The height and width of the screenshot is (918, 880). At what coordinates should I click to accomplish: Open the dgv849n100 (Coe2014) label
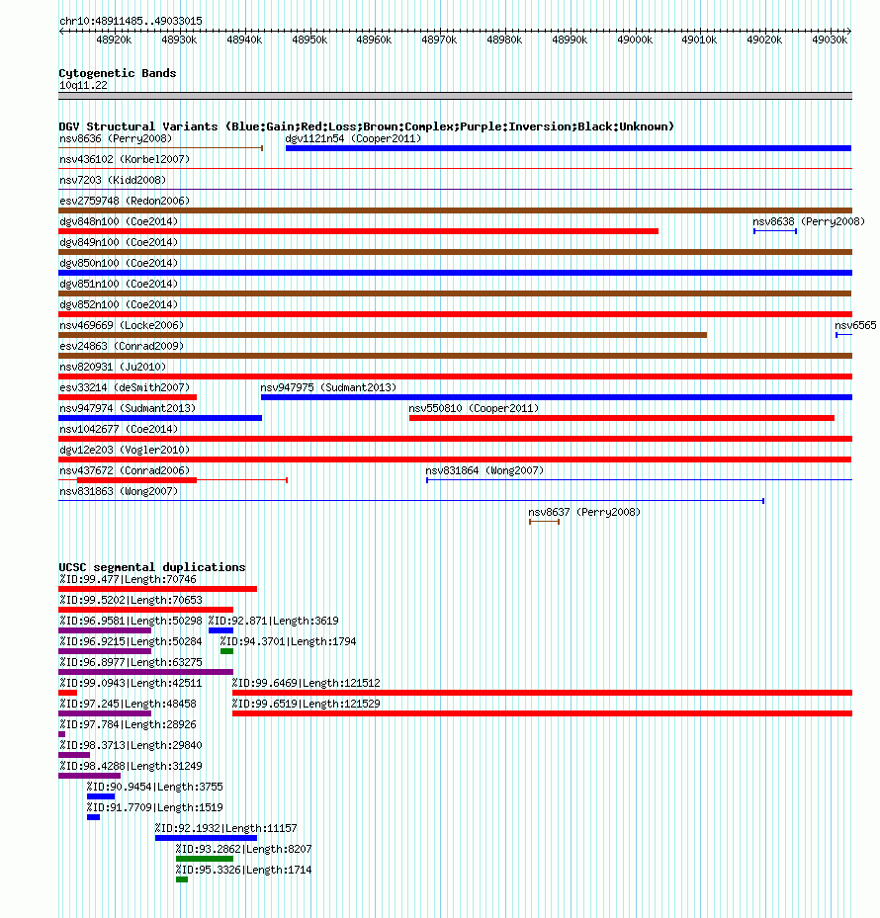point(119,242)
